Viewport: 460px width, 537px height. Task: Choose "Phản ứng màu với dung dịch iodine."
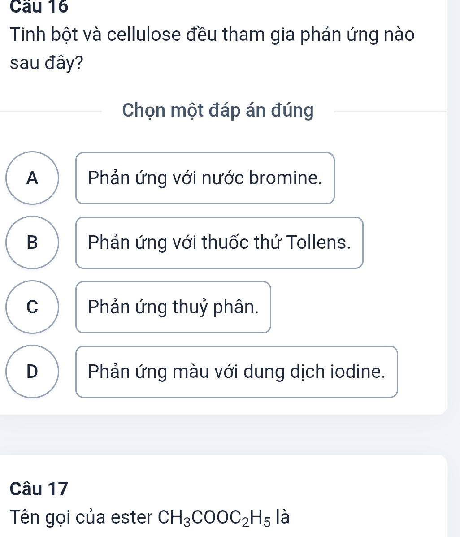pyautogui.click(x=236, y=372)
